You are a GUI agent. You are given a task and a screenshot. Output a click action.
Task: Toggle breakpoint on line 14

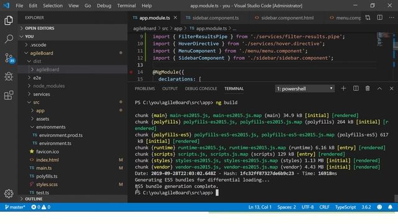pyautogui.click(x=131, y=72)
